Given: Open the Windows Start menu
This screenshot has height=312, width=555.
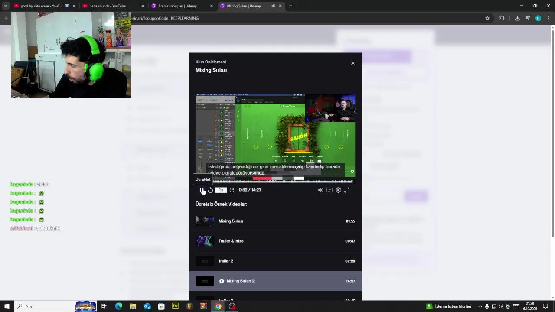Looking at the screenshot, I should coord(7,306).
